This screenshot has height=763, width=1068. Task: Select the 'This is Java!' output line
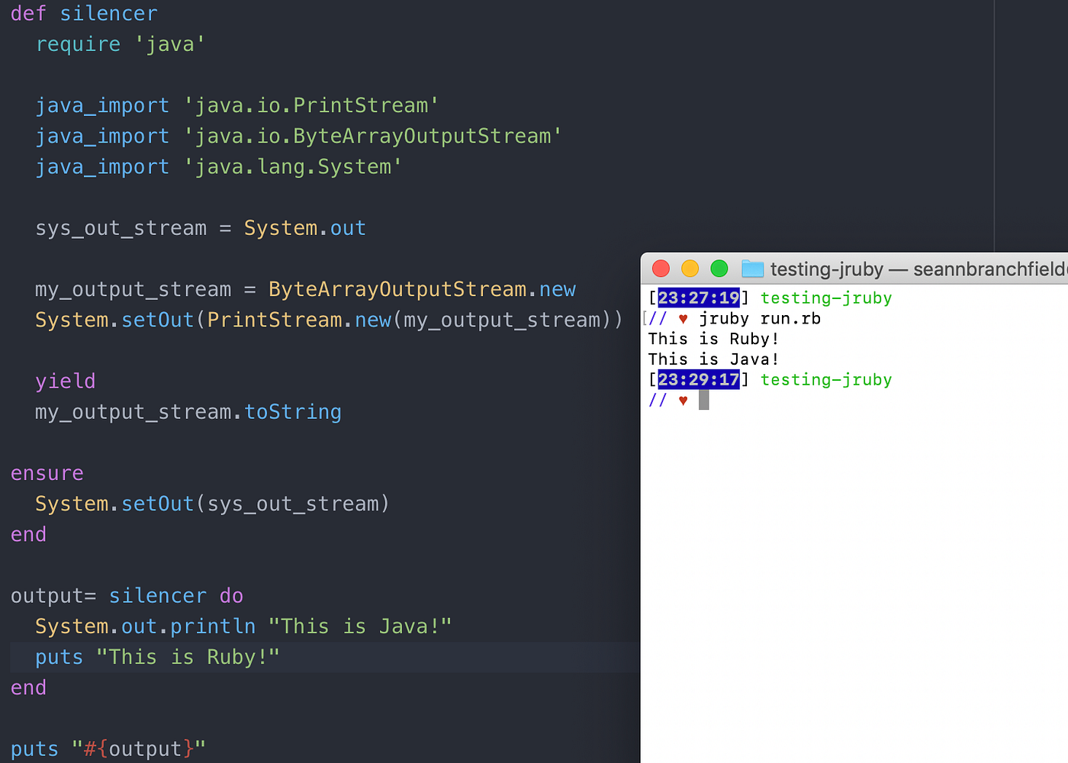[713, 359]
